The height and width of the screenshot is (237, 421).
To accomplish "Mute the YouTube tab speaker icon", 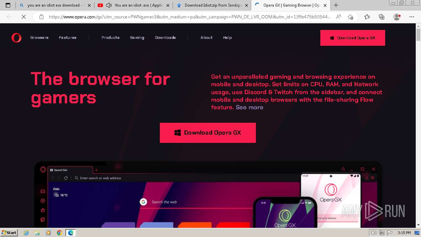I will pyautogui.click(x=109, y=5).
